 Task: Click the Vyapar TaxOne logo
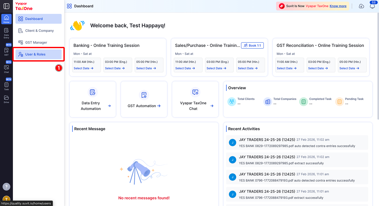24,6
